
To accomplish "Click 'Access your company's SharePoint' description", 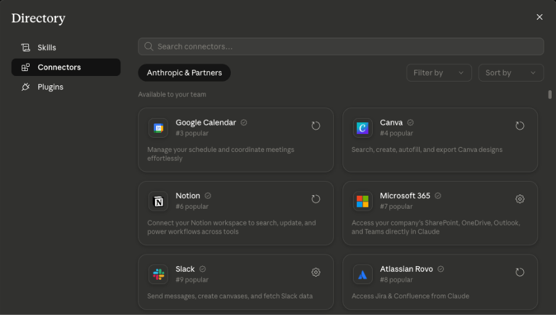I will 436,227.
